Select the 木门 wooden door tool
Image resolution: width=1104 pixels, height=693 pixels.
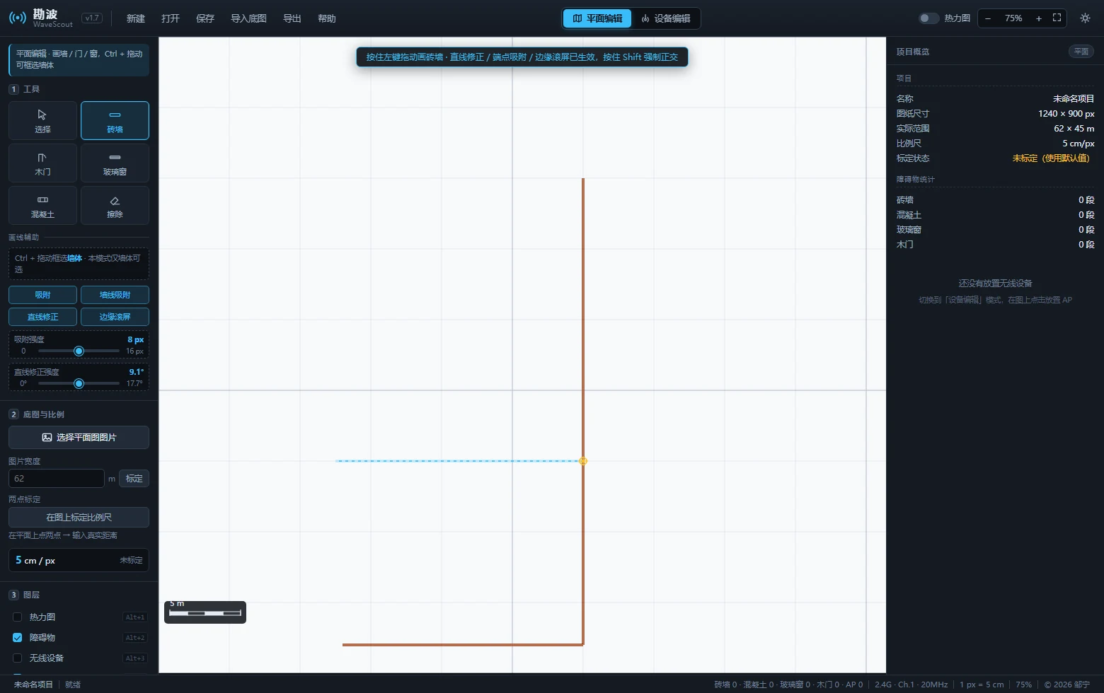point(42,163)
